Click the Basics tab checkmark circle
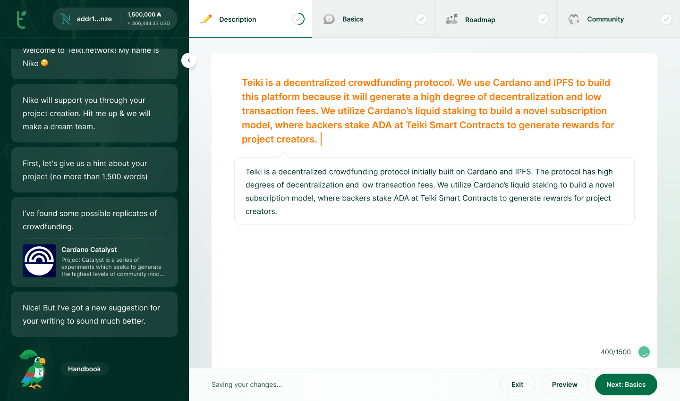 421,19
